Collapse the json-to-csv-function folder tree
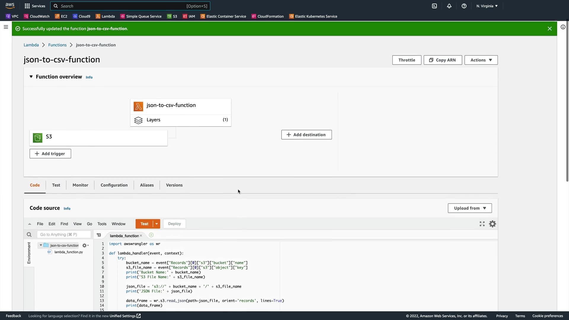Screen dimensions: 569x320 41,245
